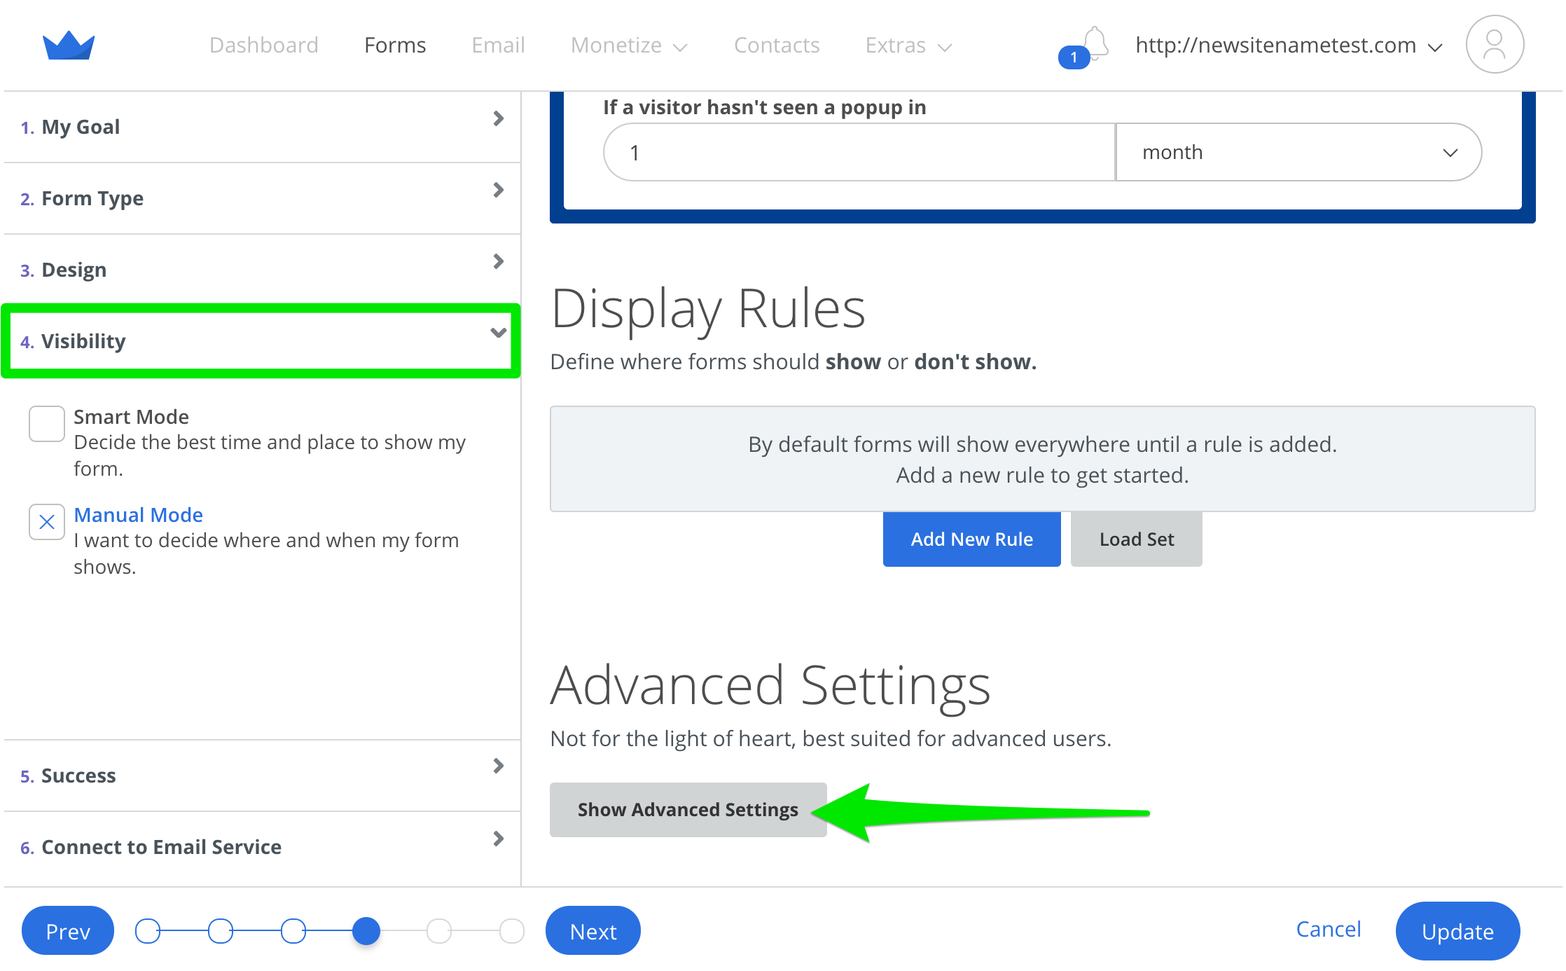Screen dimensions: 1566x971
Task: Go to the Dashboard tab
Action: [x=263, y=46]
